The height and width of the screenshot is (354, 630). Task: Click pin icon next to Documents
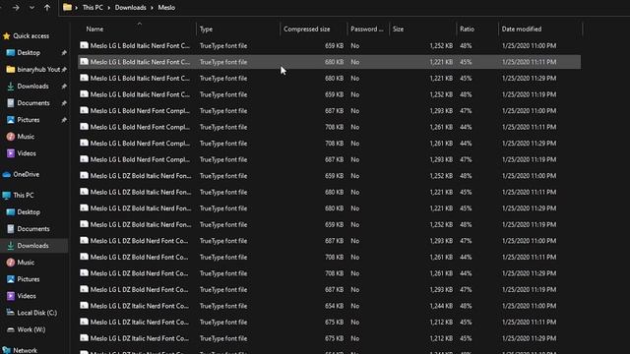[64, 103]
